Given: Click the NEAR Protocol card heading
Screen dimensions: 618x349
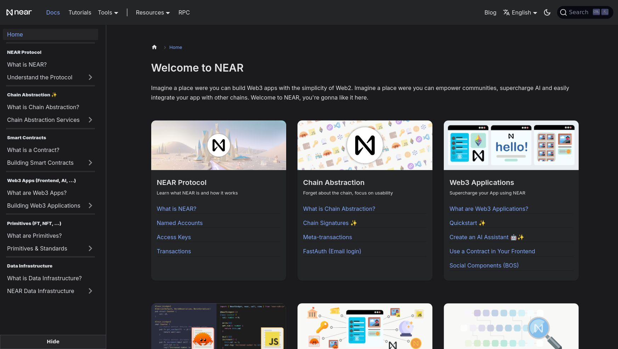Looking at the screenshot, I should 181,182.
